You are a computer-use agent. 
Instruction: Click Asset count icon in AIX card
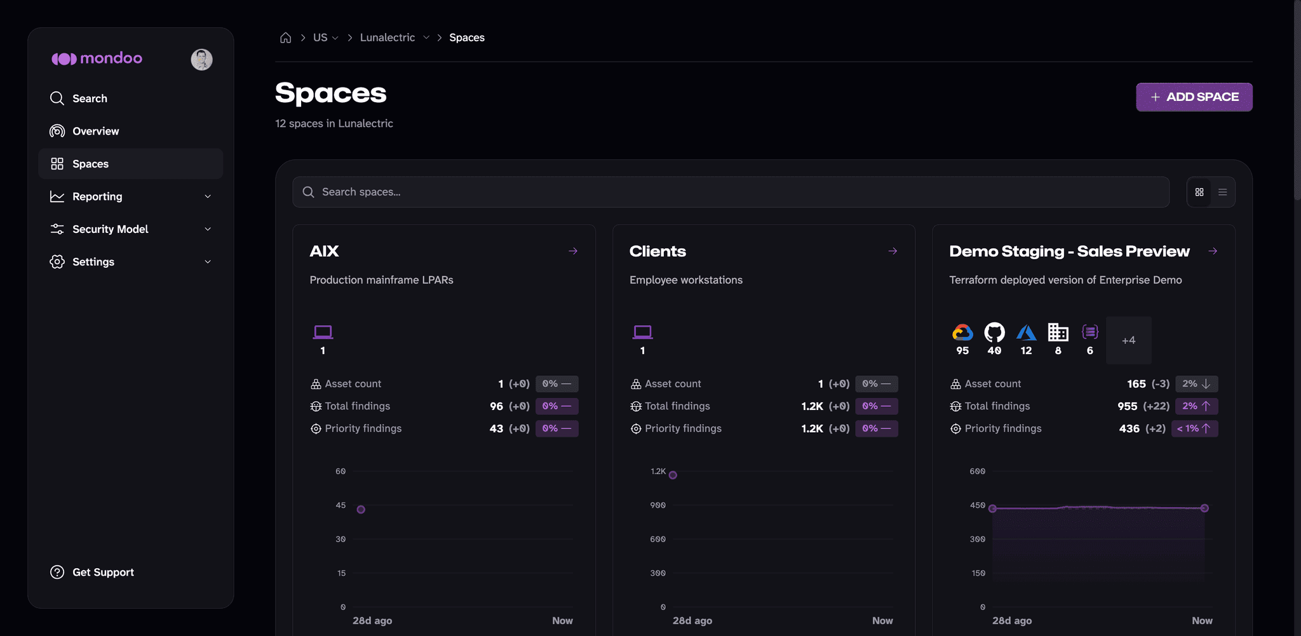(316, 384)
